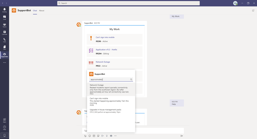
Task: Click the RR294 - Editing status text
Action: pyautogui.click(x=102, y=53)
